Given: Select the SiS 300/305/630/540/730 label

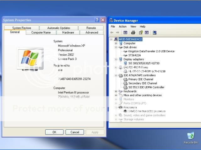Looking at the screenshot, I should 144,63.
